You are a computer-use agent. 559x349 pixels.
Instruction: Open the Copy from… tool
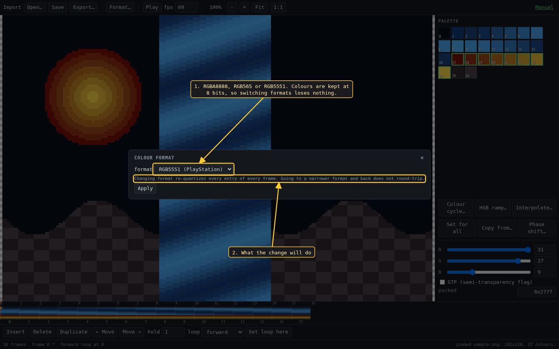(x=497, y=228)
